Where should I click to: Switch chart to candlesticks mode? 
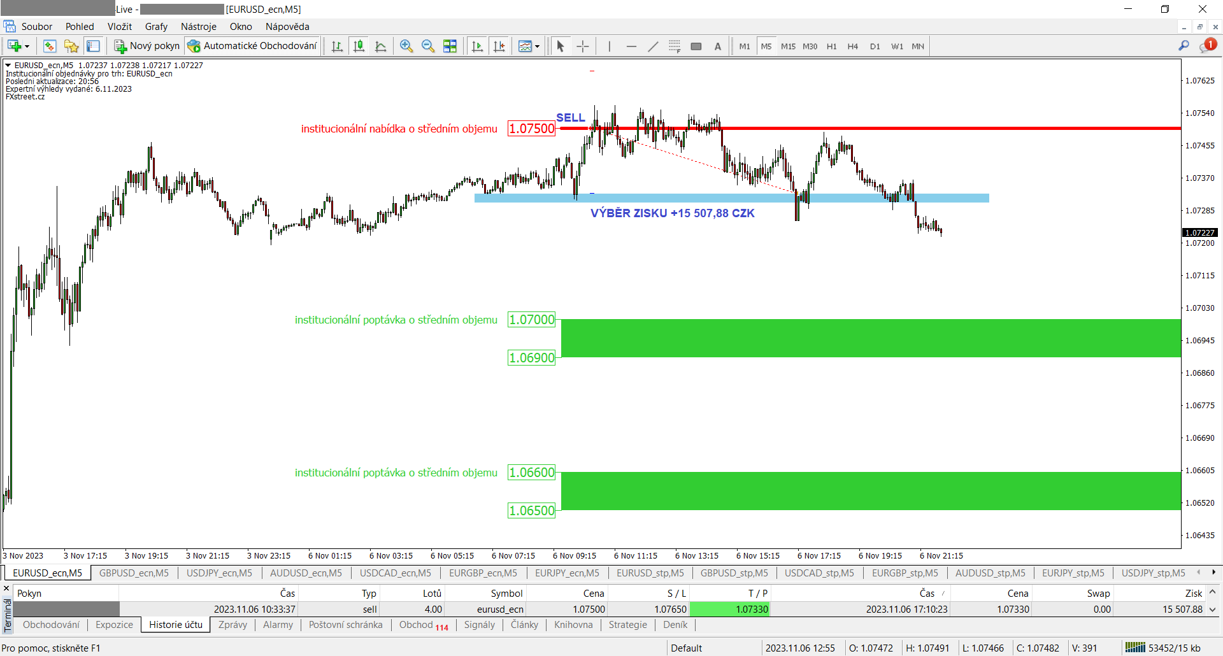(359, 46)
